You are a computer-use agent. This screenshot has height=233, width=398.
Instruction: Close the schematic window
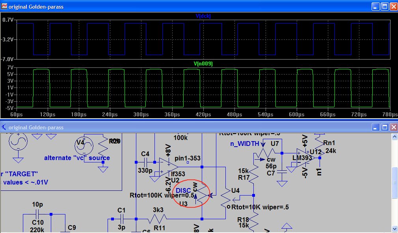click(x=394, y=127)
